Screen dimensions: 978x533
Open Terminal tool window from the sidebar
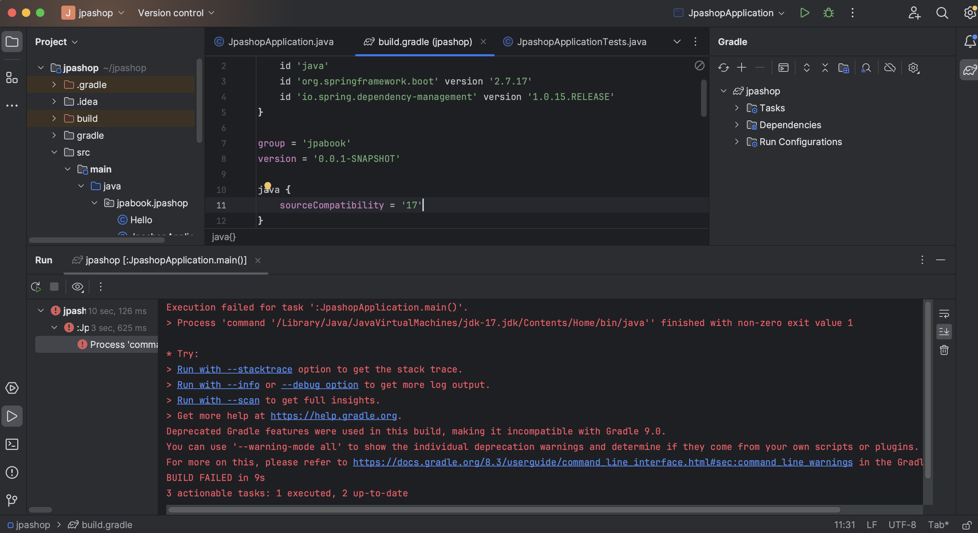12,444
